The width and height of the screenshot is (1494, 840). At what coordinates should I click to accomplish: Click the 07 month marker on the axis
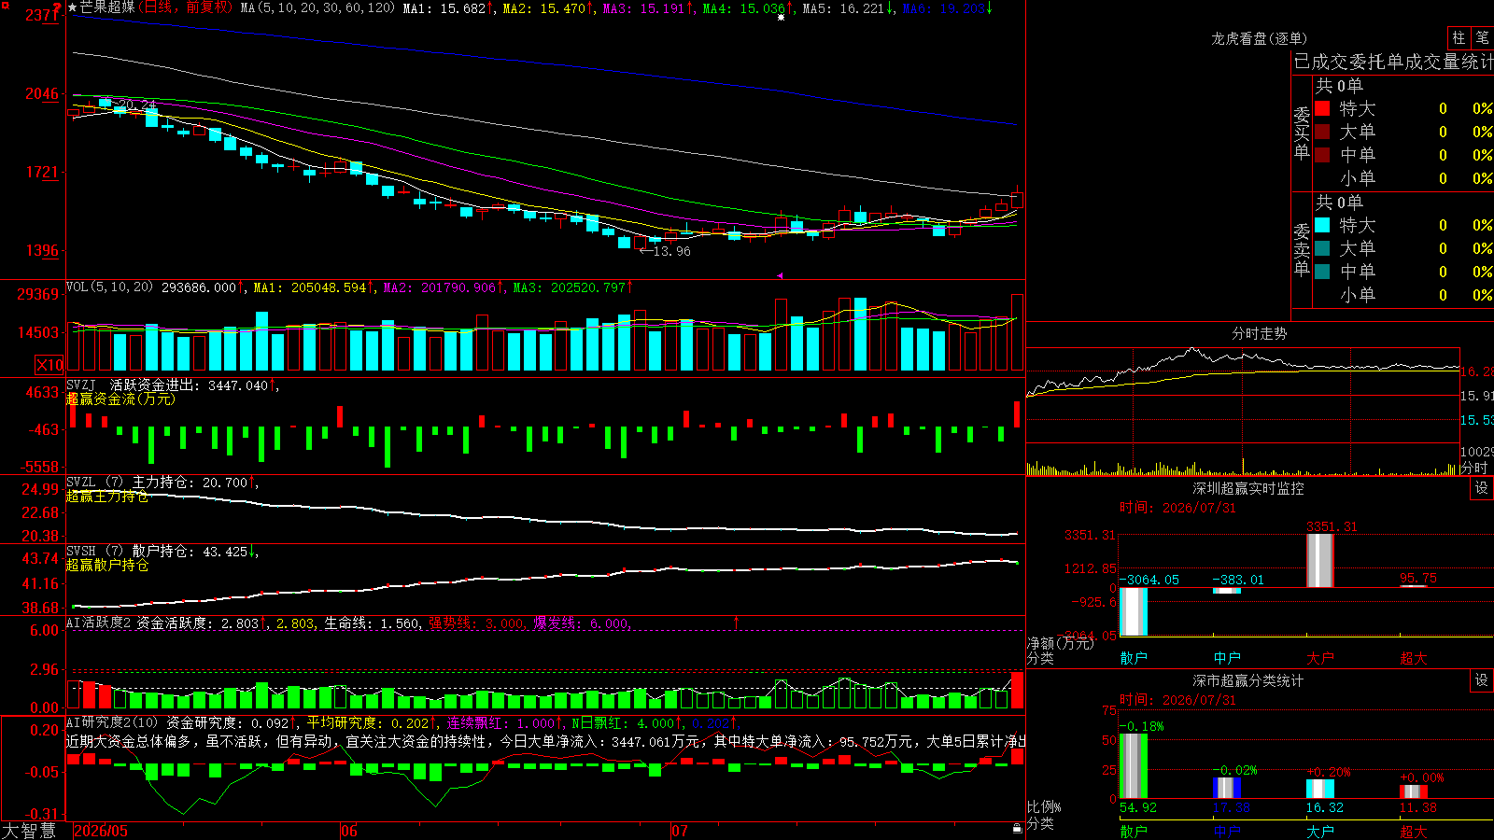[680, 831]
